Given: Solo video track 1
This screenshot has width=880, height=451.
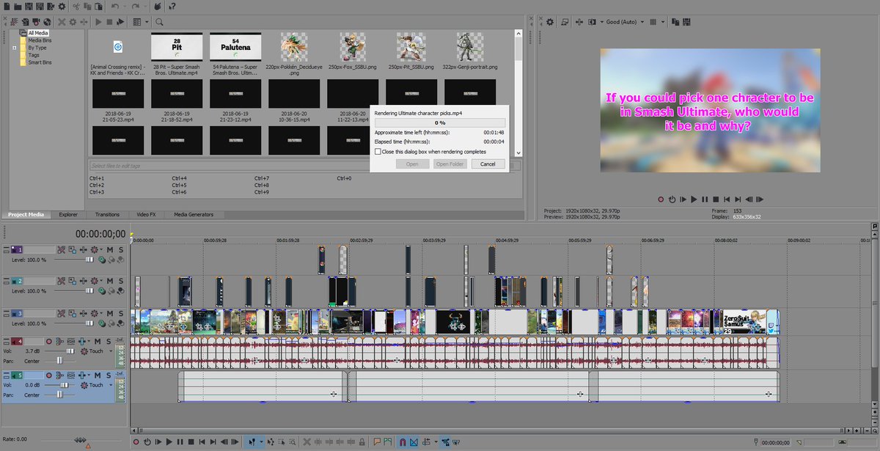Looking at the screenshot, I should tap(121, 250).
